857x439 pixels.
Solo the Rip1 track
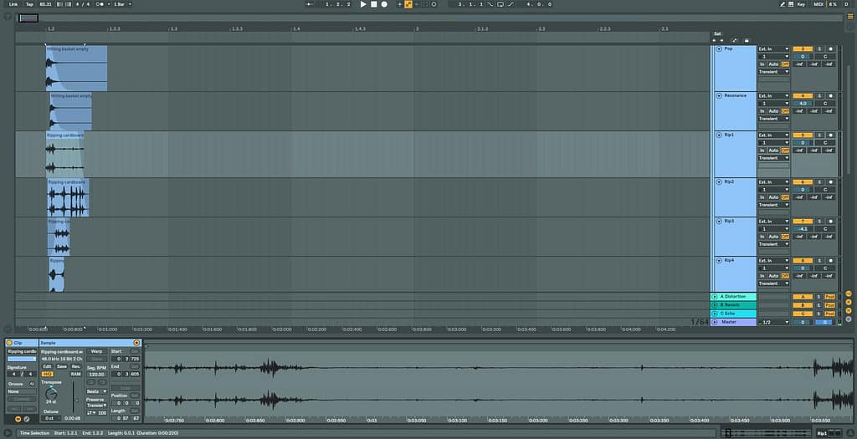[819, 135]
